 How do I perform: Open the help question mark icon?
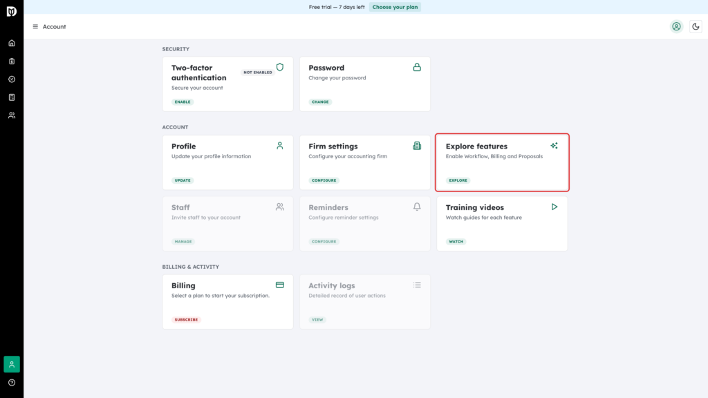12,383
